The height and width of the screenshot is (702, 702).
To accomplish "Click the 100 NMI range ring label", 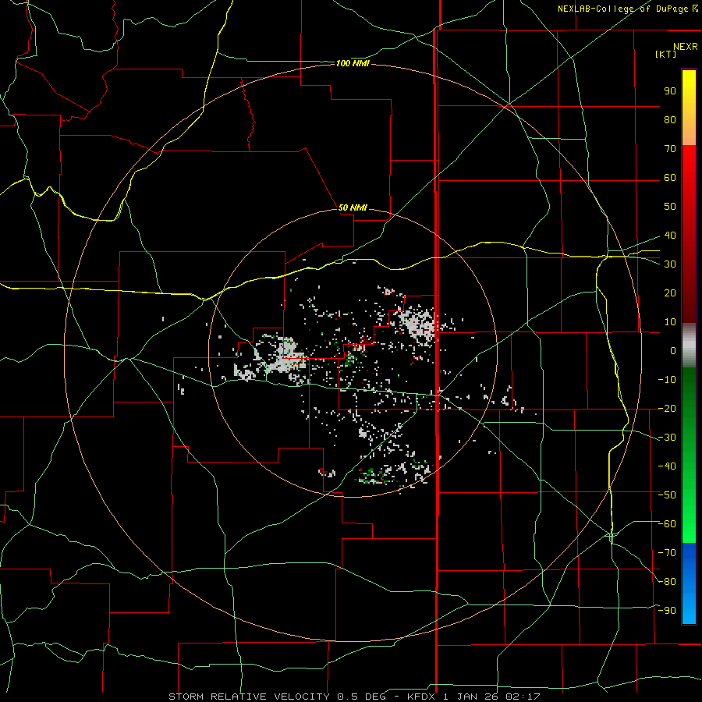I will click(x=353, y=64).
